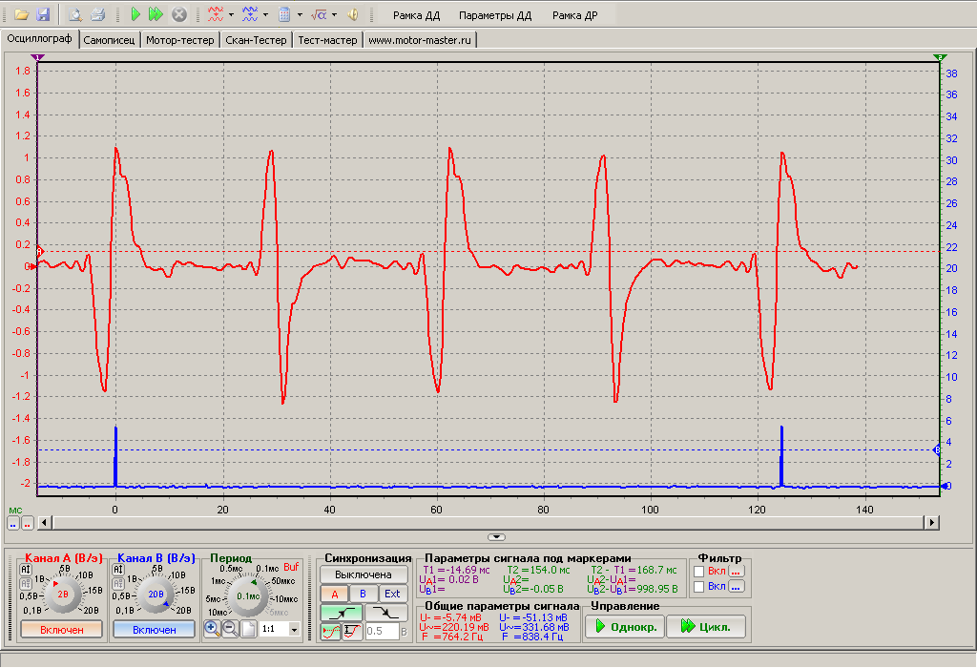Toggle Канал A Включен button
Viewport: 977px width, 668px height.
(x=62, y=630)
